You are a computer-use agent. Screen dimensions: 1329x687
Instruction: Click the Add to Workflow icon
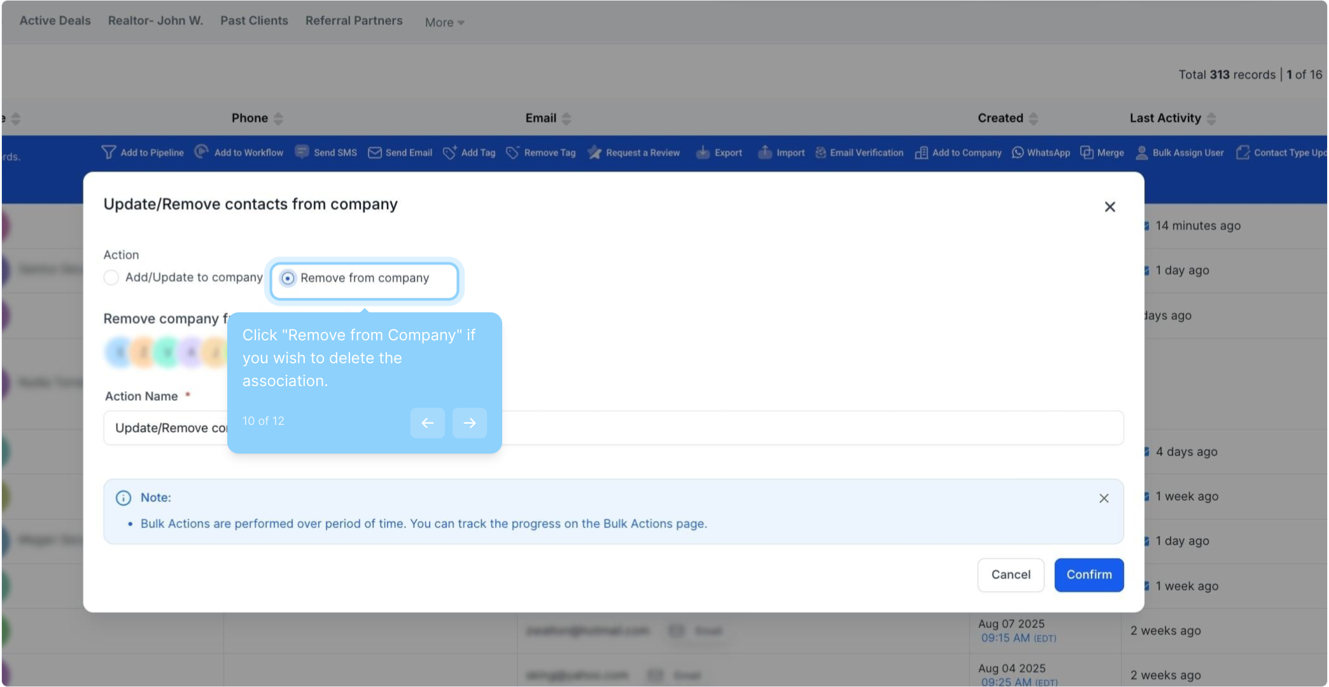201,151
